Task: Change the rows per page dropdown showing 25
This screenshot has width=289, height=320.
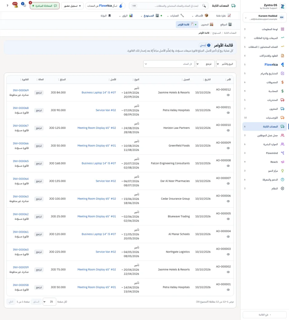Action: click(49, 302)
